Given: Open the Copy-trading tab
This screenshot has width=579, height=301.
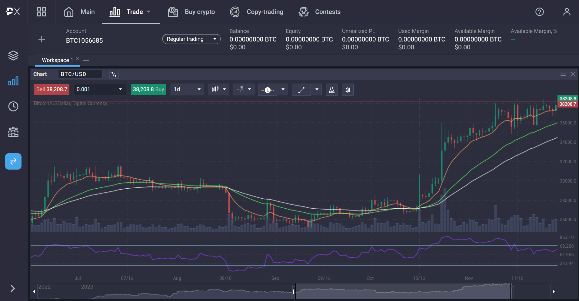Looking at the screenshot, I should pyautogui.click(x=257, y=12).
